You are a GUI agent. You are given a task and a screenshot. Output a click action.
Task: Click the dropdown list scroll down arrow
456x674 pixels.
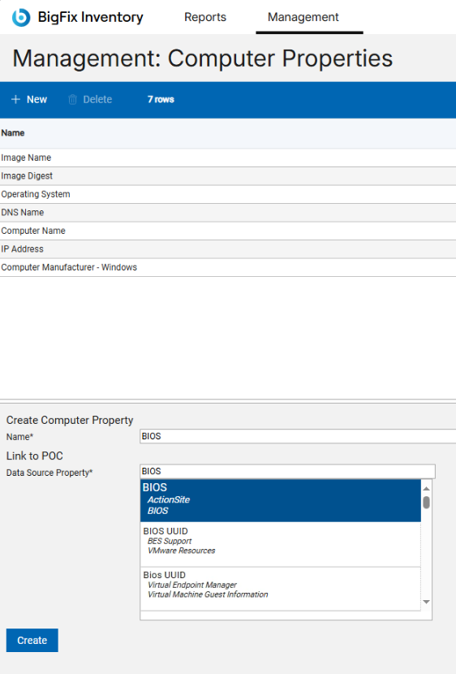tap(426, 602)
